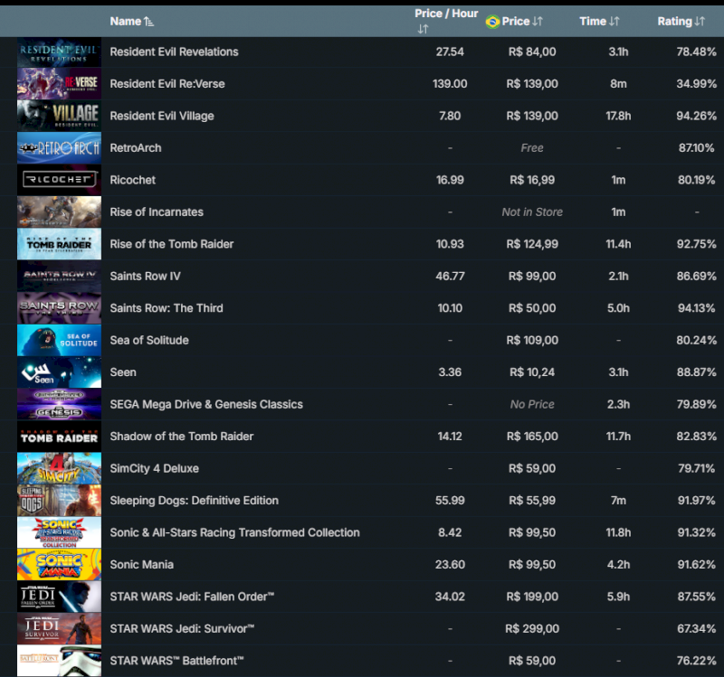The width and height of the screenshot is (724, 677).
Task: Click the 139.00 price per hour value
Action: click(x=450, y=84)
